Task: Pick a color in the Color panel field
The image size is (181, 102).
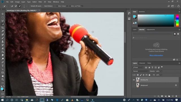Action: [156, 21]
